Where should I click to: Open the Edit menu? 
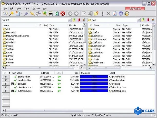tap(12, 8)
